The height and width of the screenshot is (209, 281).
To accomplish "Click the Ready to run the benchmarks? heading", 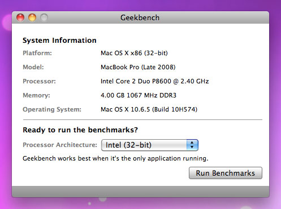I will (80, 130).
